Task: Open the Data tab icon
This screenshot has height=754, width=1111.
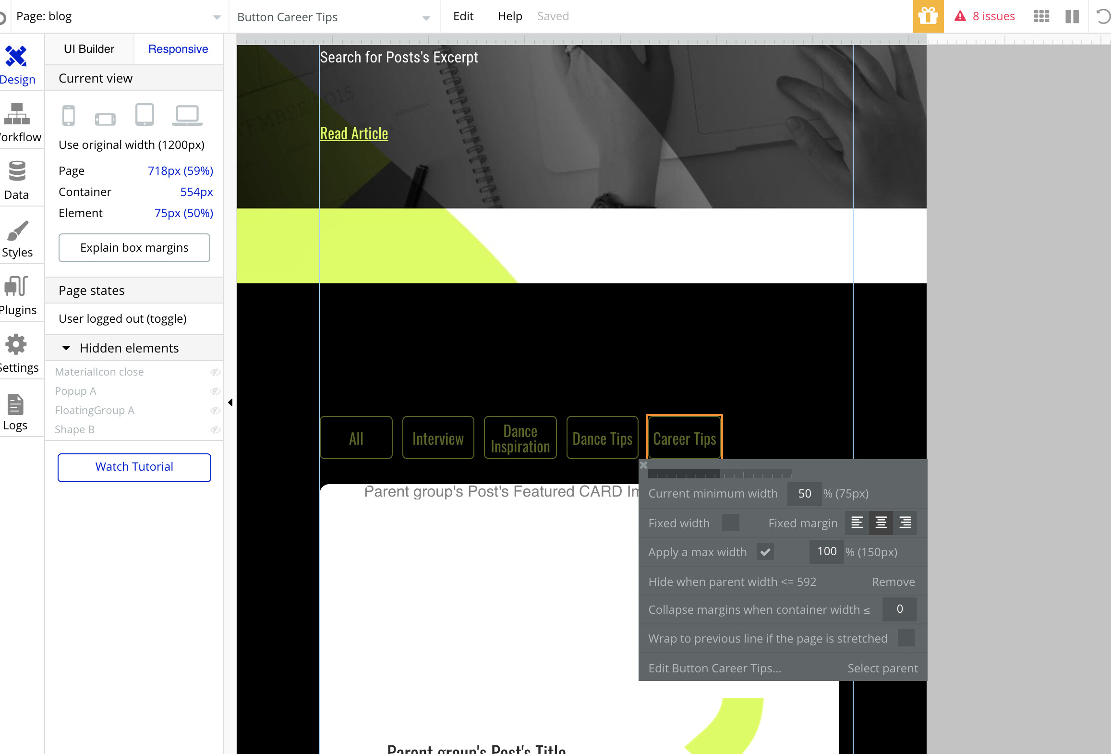Action: [x=17, y=171]
